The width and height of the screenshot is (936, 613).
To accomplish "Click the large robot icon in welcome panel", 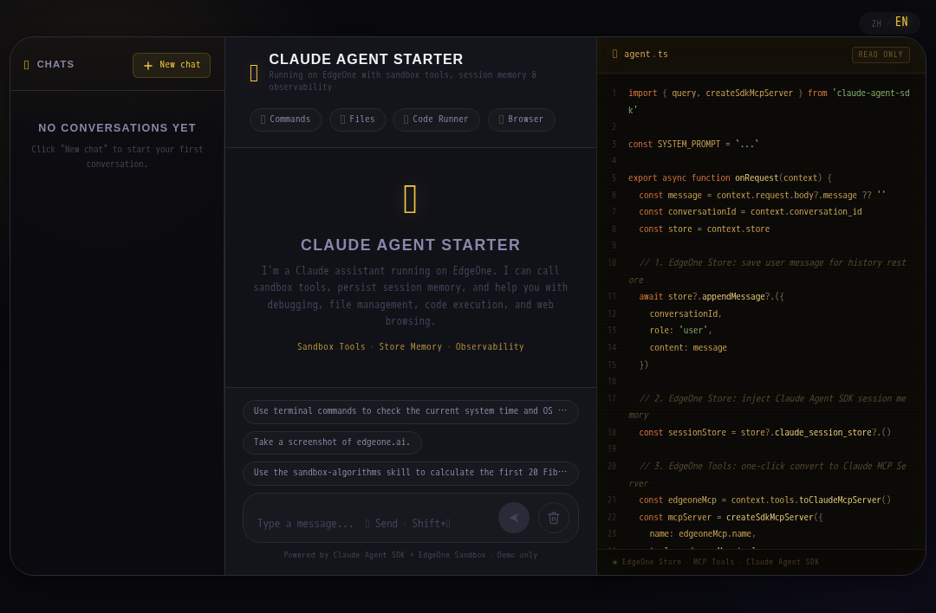I will pyautogui.click(x=410, y=199).
